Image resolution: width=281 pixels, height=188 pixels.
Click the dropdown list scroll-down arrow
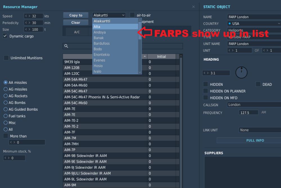140,72
